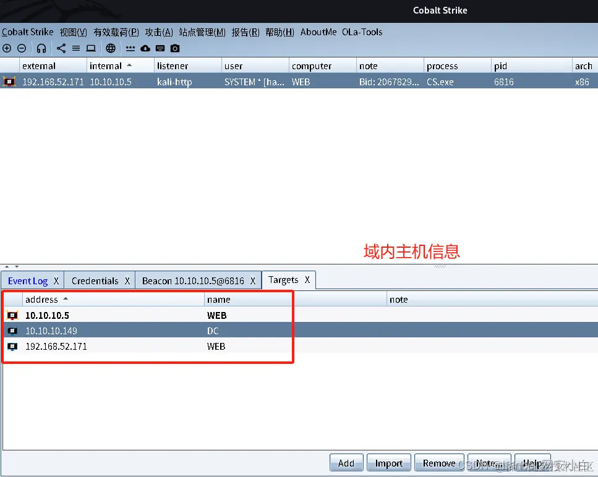
Task: Close the Beacon 10.10.10.5@6816 tab
Action: coord(253,281)
